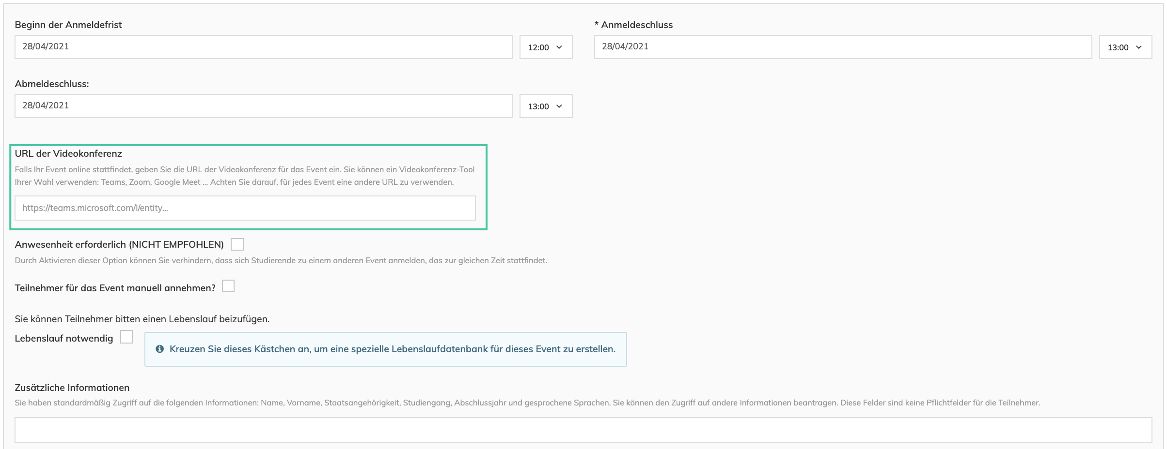Click the info icon in the Lebenslauf notice

[x=159, y=349]
